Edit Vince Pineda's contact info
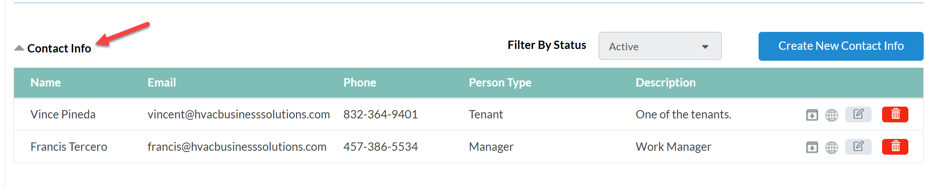The width and height of the screenshot is (925, 187). tap(858, 114)
